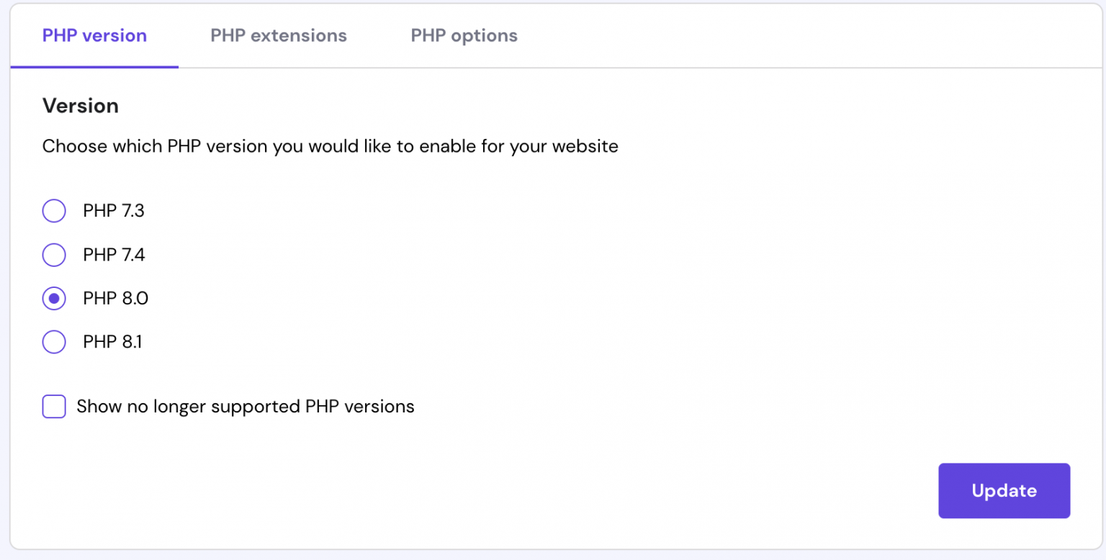Click the 'PHP 8.1' label text
The height and width of the screenshot is (560, 1106).
tap(112, 341)
